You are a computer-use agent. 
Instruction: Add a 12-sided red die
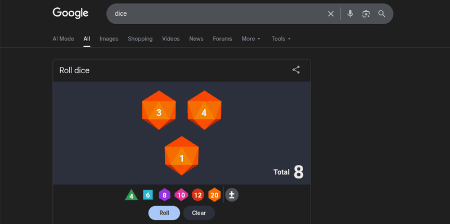198,195
